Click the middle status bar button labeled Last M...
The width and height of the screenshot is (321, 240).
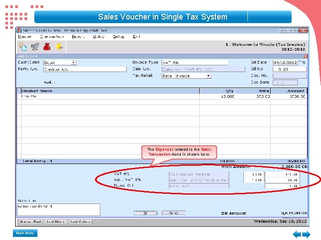click(x=55, y=222)
